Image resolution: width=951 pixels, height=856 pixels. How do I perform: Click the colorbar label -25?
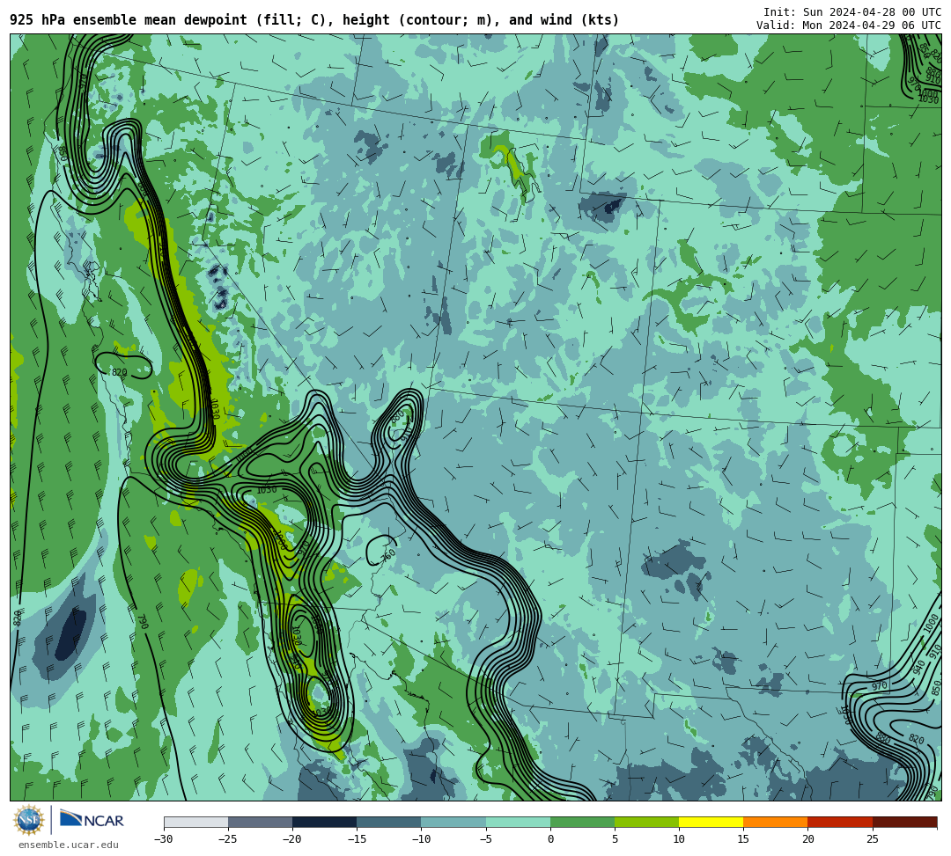point(227,839)
